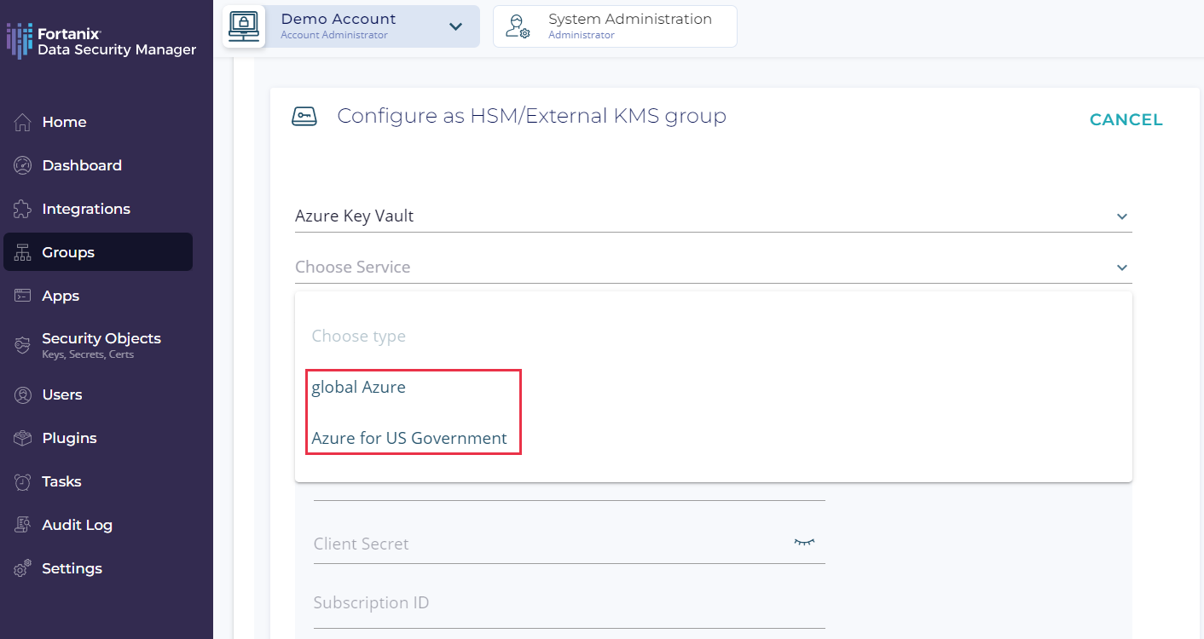Click the Home icon in sidebar
1204x639 pixels.
[23, 122]
